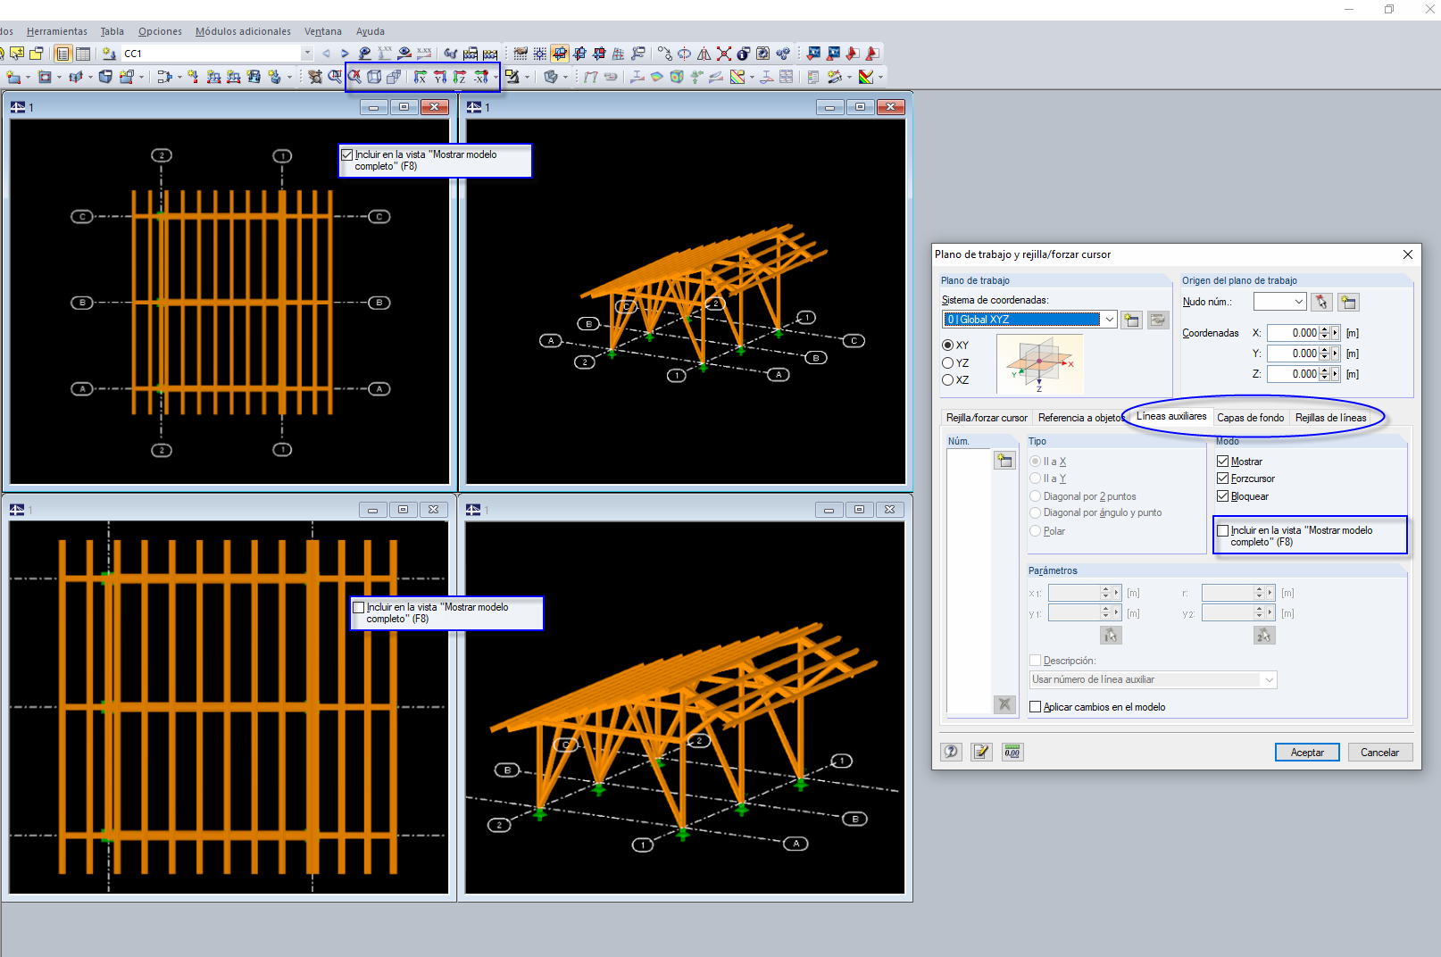Click the pick node with cursor icon
The height and width of the screenshot is (957, 1441).
tap(1321, 303)
